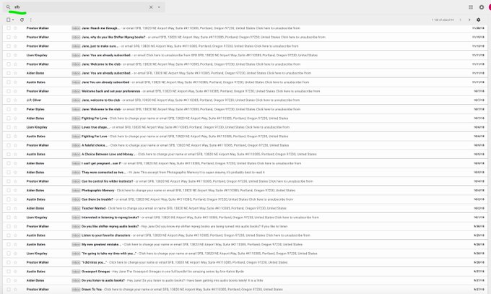The width and height of the screenshot is (491, 294).
Task: Star the 'Photographic Memory' email
Action: pos(15,190)
